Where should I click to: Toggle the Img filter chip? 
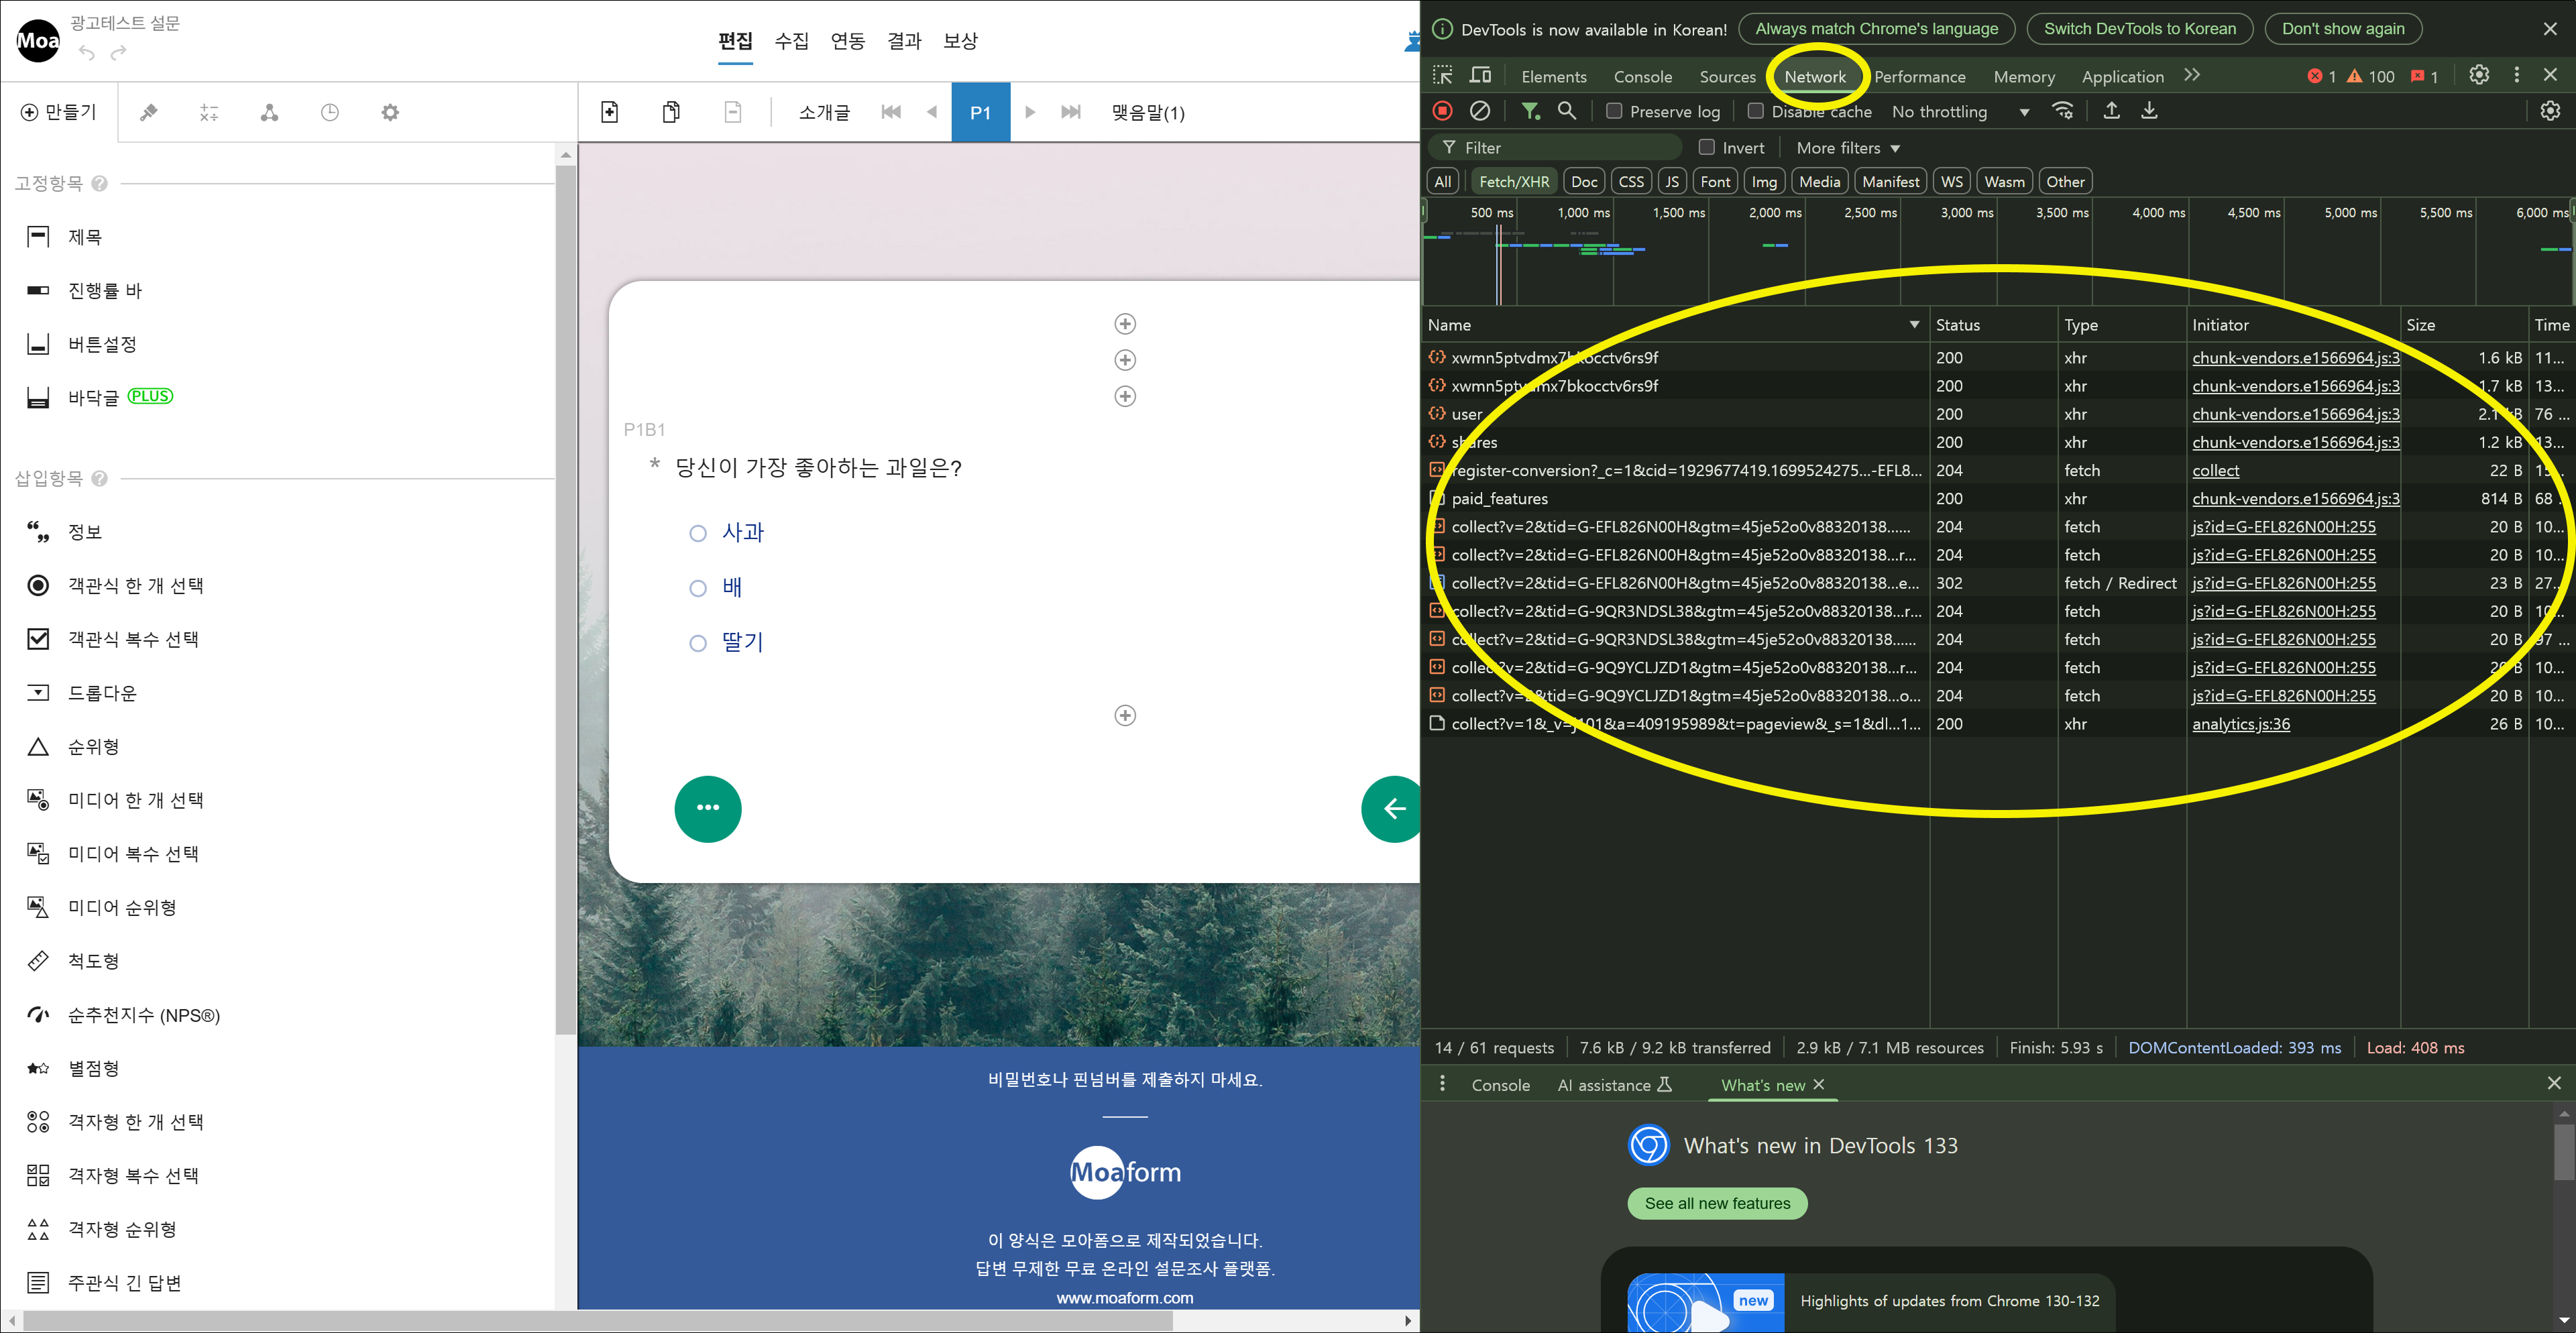click(x=1764, y=181)
